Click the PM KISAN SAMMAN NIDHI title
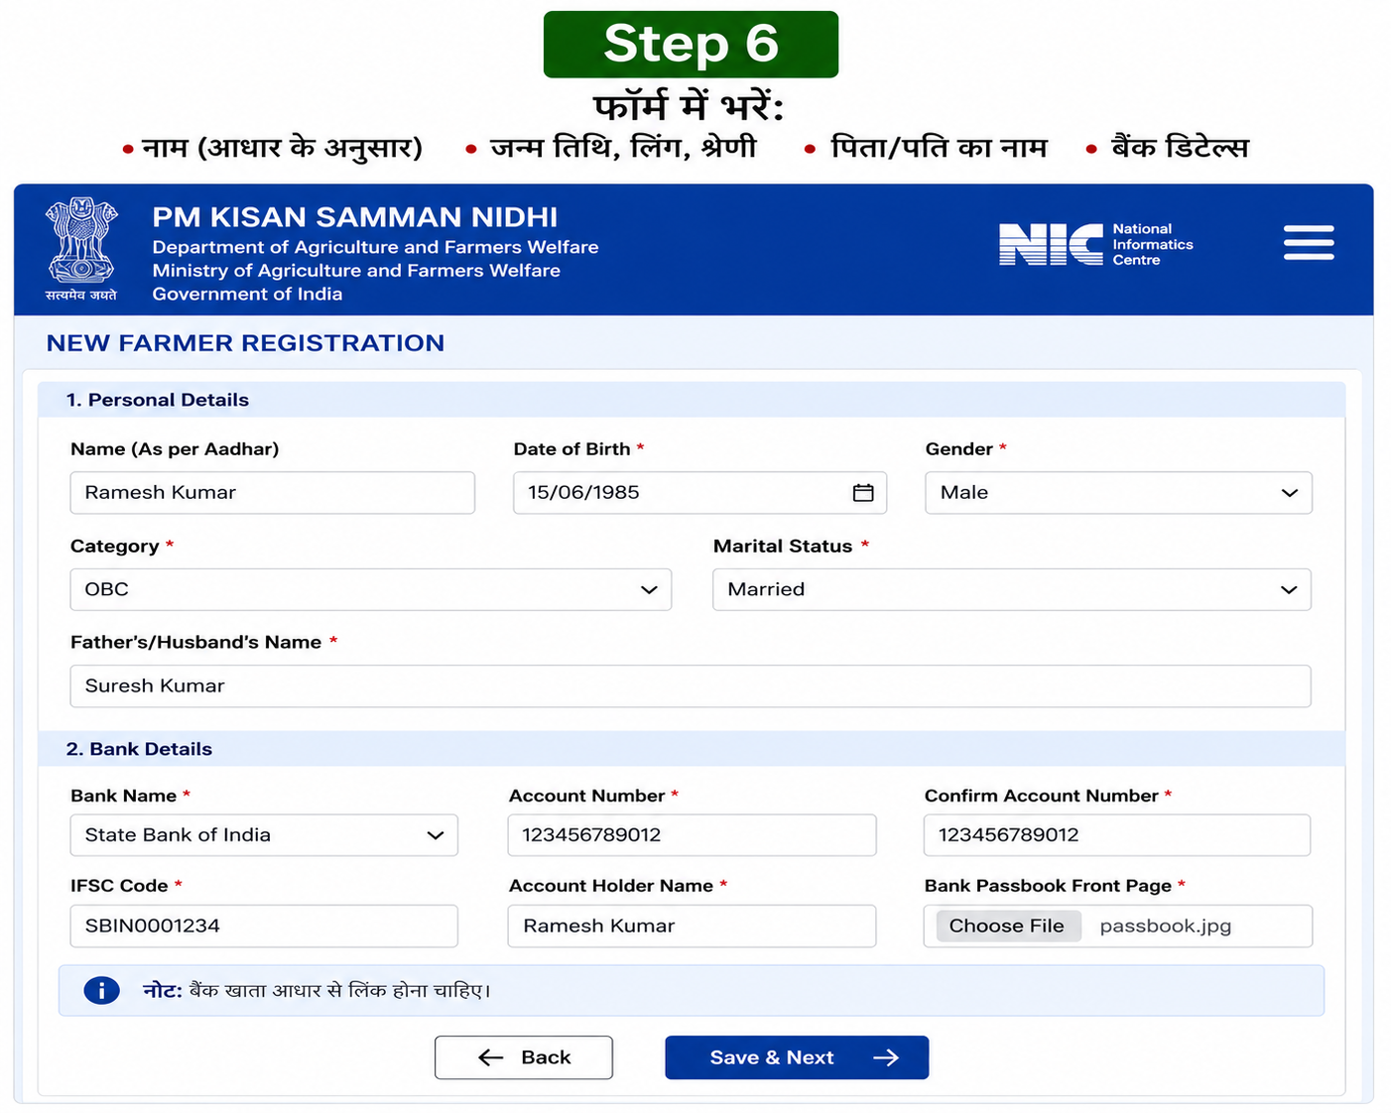Viewport: 1391px width, 1113px height. pyautogui.click(x=354, y=217)
